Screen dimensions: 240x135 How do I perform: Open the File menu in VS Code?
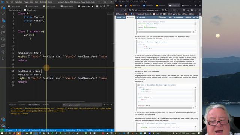pos(7,2)
